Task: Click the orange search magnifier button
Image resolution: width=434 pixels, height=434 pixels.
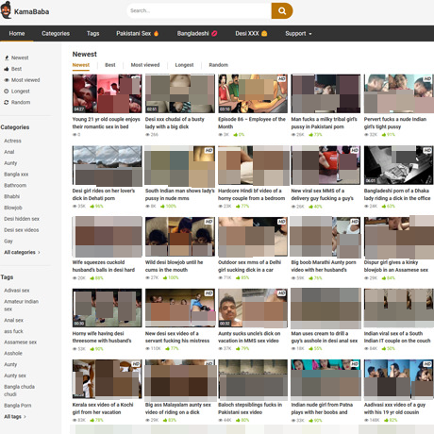Action: [282, 11]
